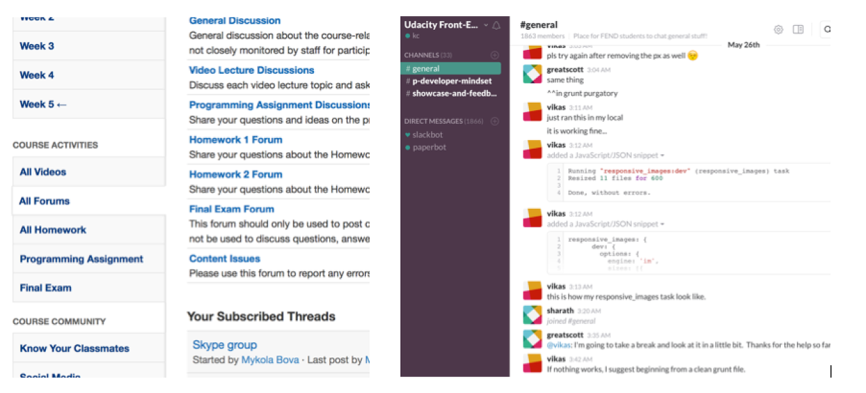Open the p-developer-mindset channel

451,80
